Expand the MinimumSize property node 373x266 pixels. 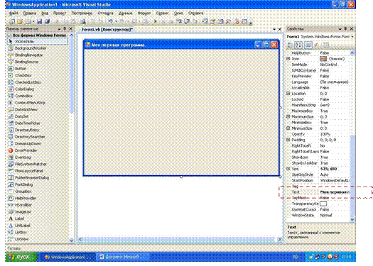[288, 128]
